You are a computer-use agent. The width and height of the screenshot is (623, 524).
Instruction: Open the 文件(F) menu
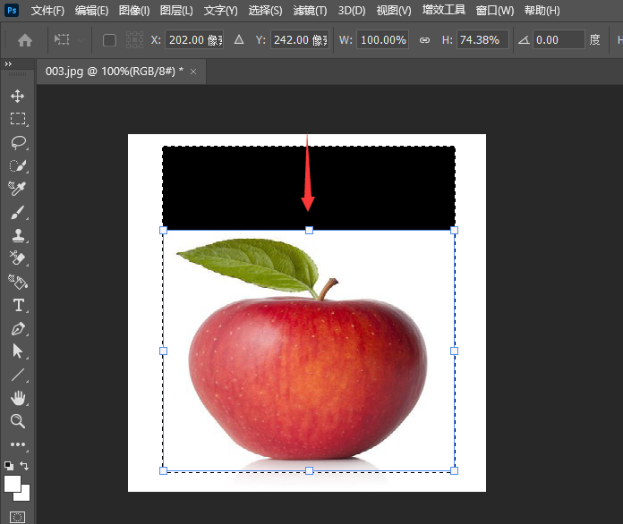47,11
